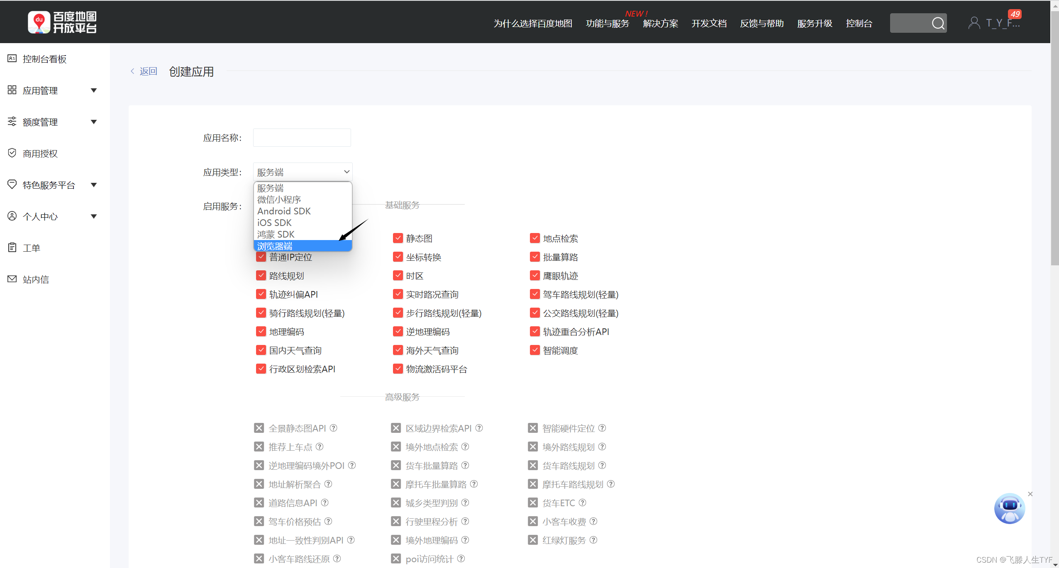This screenshot has height=568, width=1059.
Task: Open the 应用类型 dropdown
Action: click(x=303, y=172)
